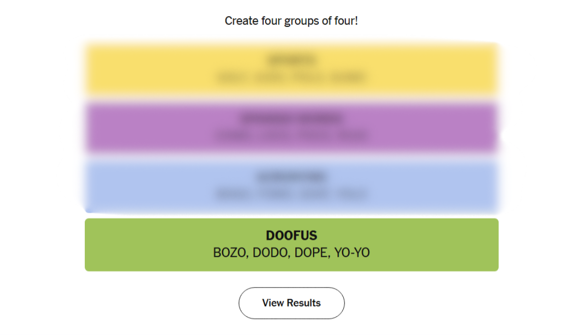Click the DOOFUS category title
This screenshot has height=335, width=583.
tap(291, 236)
